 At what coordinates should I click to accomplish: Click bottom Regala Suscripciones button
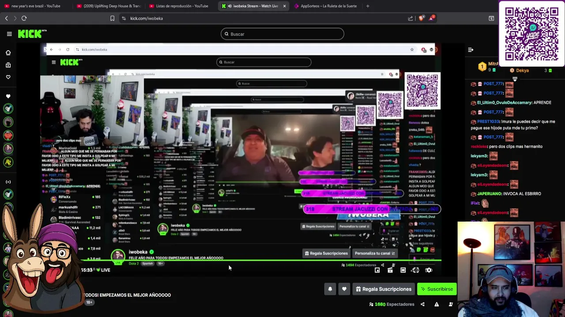(x=384, y=289)
